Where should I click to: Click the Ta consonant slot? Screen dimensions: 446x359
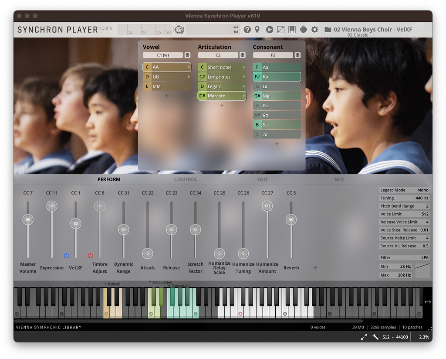click(x=277, y=134)
